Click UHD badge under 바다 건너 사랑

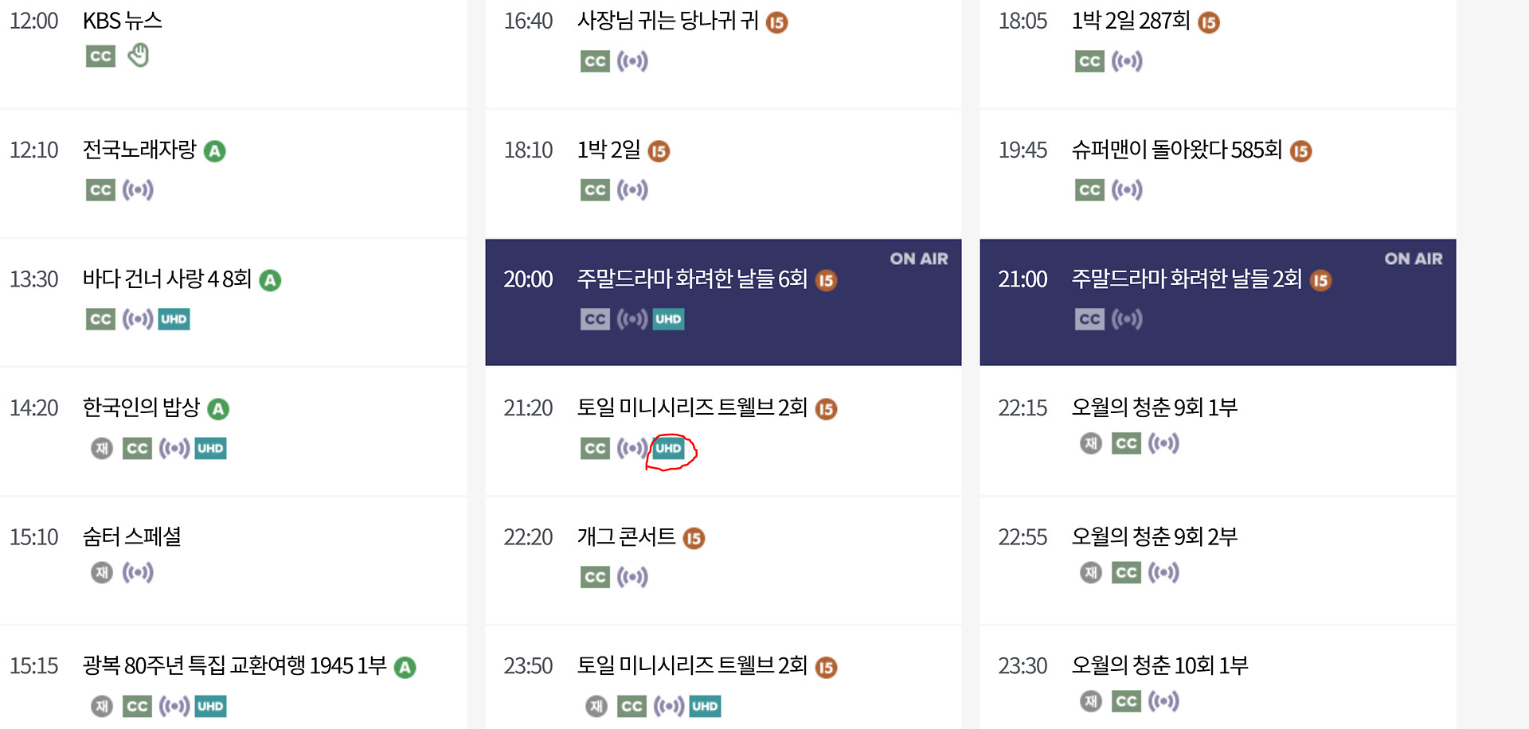click(x=174, y=319)
